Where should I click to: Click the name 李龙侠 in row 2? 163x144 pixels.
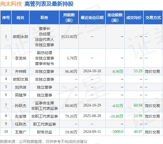(x=21, y=58)
